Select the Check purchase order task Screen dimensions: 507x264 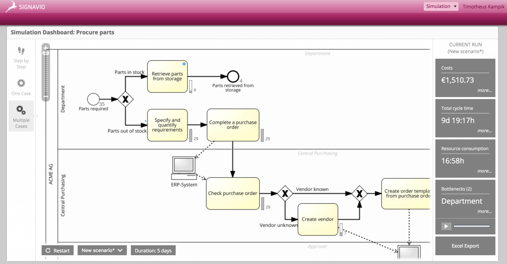pyautogui.click(x=233, y=193)
